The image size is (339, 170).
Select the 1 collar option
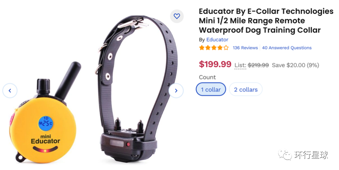coord(211,89)
